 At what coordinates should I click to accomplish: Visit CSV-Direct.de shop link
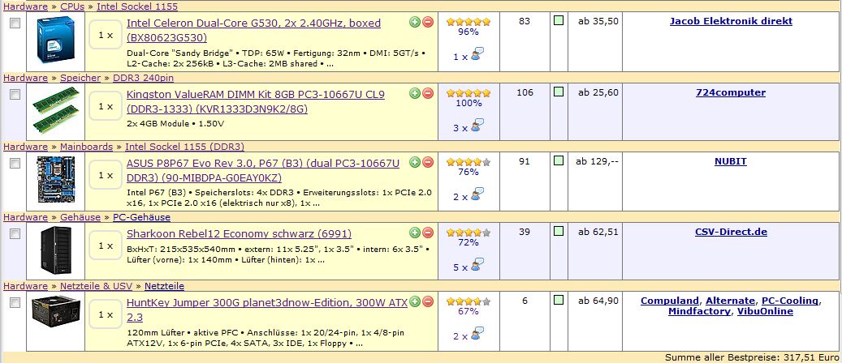click(731, 233)
